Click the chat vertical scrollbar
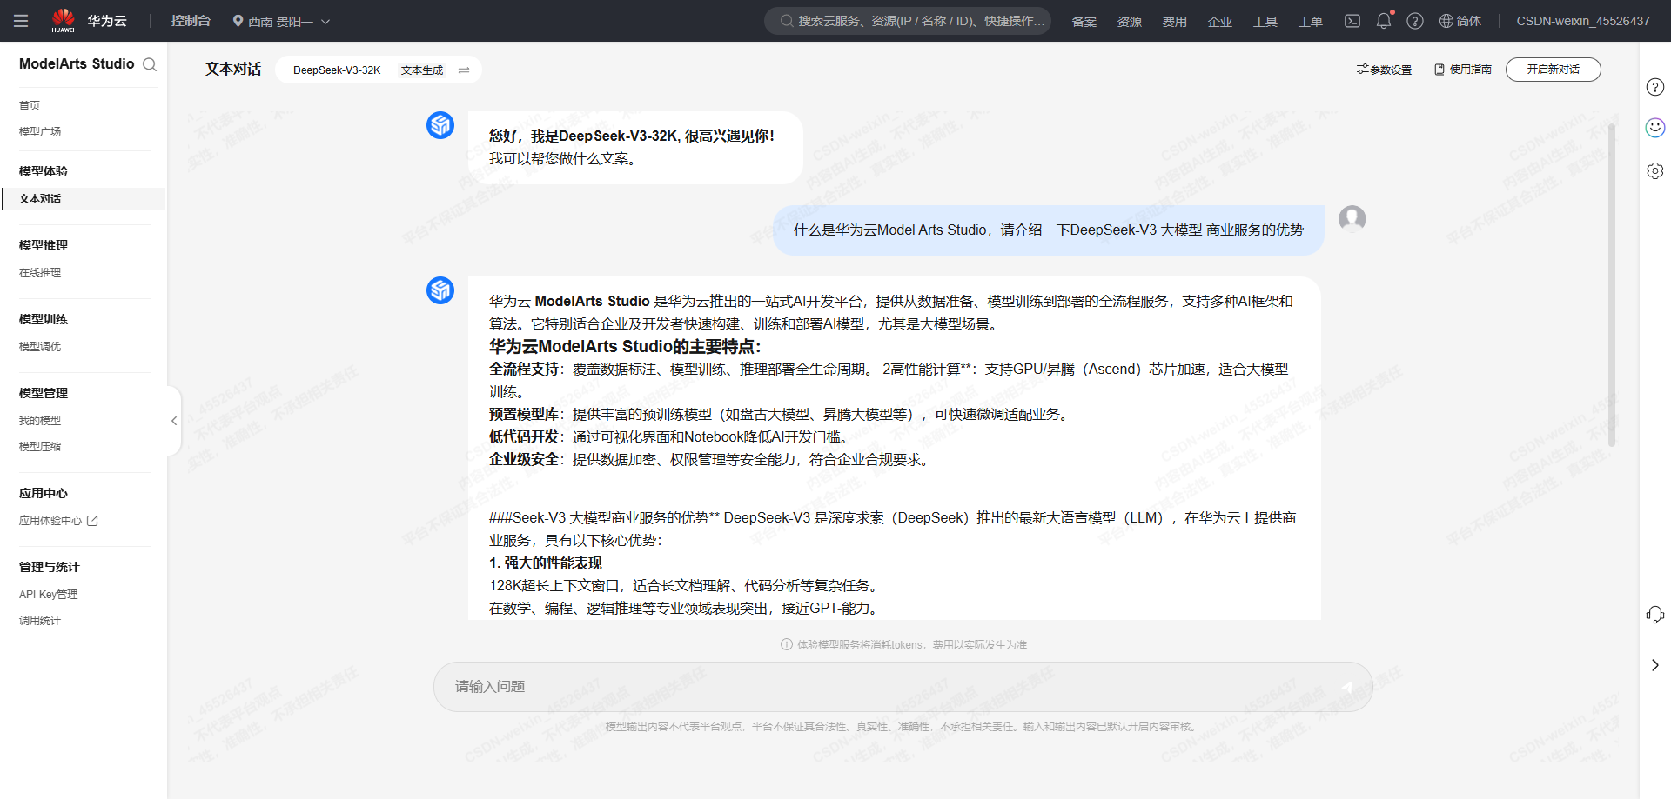Image resolution: width=1671 pixels, height=799 pixels. [x=1611, y=285]
